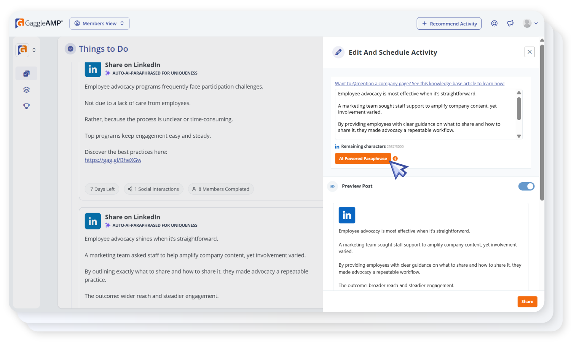The height and width of the screenshot is (342, 571).
Task: Click the post text editor scrollbar
Action: click(x=519, y=108)
